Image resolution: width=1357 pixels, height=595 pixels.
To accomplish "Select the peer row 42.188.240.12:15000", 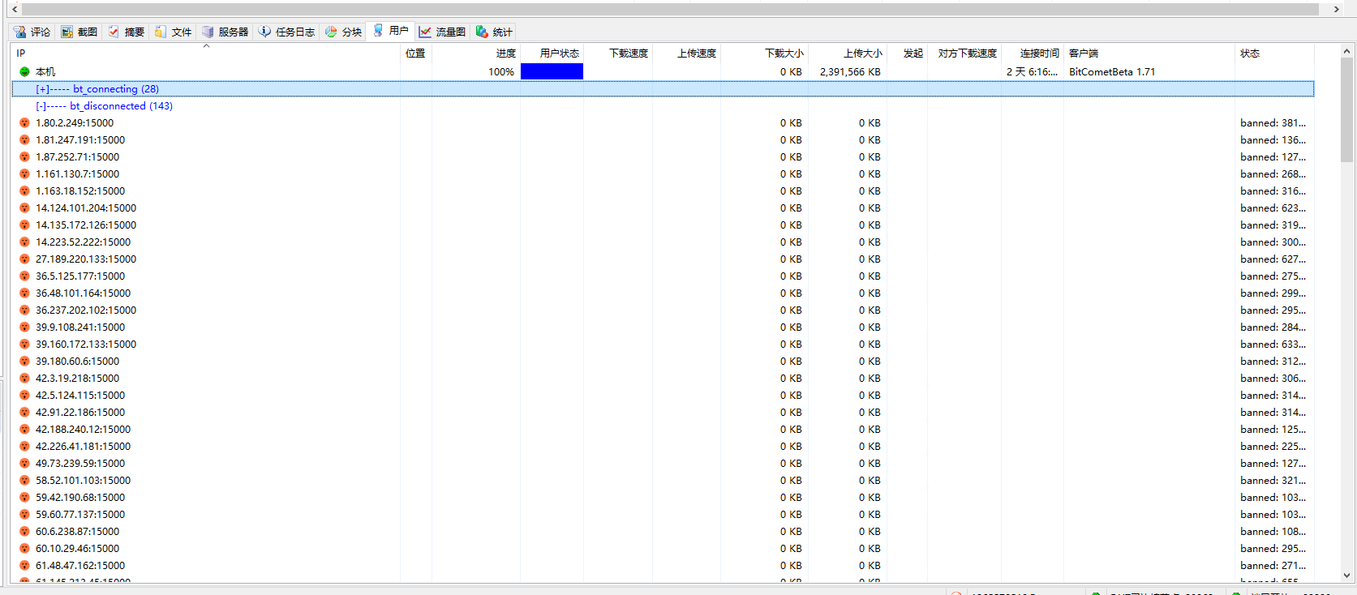I will 83,430.
